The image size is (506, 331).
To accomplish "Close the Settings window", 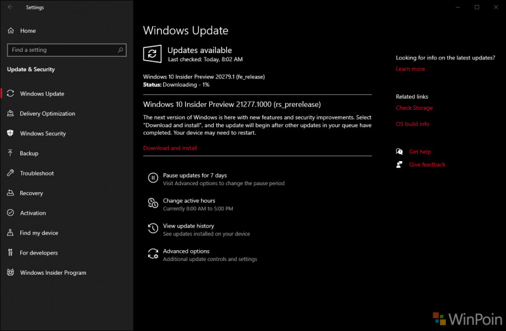I will pos(496,7).
